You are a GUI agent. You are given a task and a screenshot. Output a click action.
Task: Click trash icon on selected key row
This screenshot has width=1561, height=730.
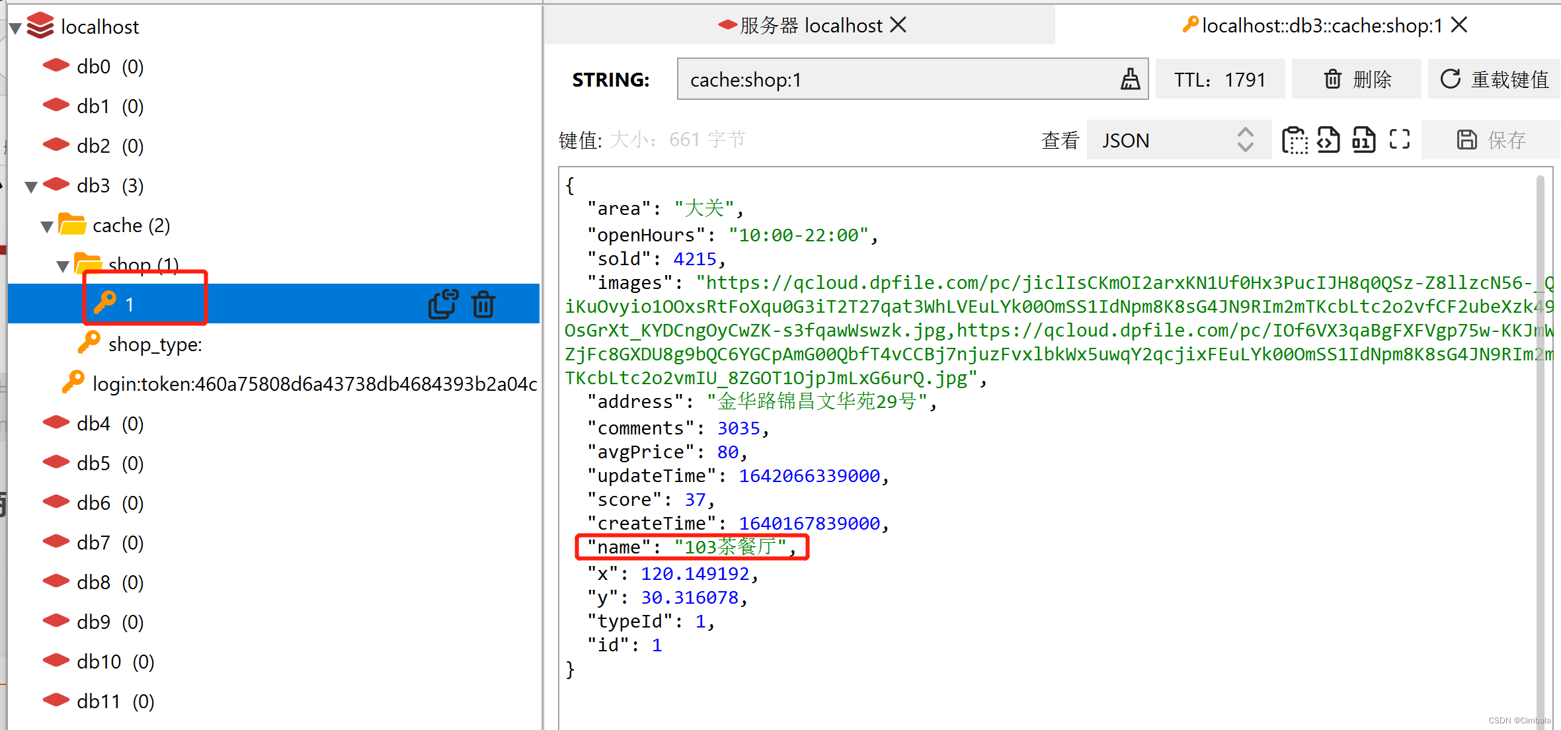click(483, 304)
